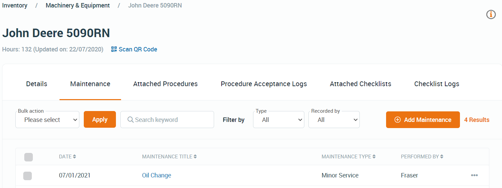This screenshot has height=188, width=502.
Task: Open the Bulk action dropdown
Action: coord(48,120)
